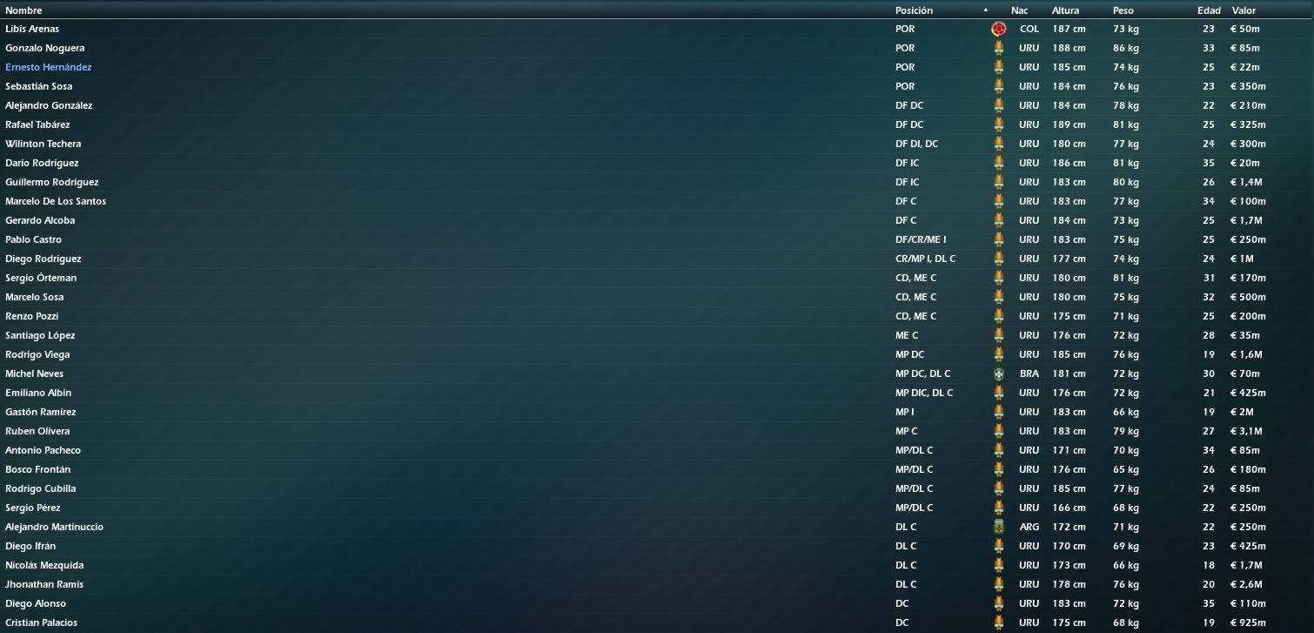1314x633 pixels.
Task: Click the nationality flag in Rodrigo Viega's row
Action: (x=998, y=354)
